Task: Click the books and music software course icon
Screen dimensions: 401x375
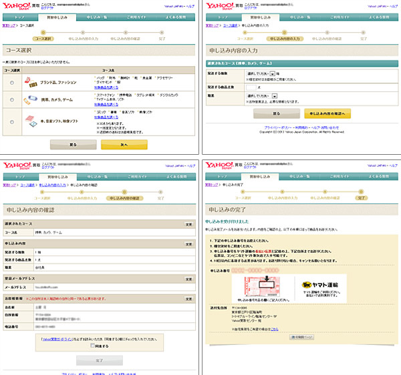Action: 31,121
